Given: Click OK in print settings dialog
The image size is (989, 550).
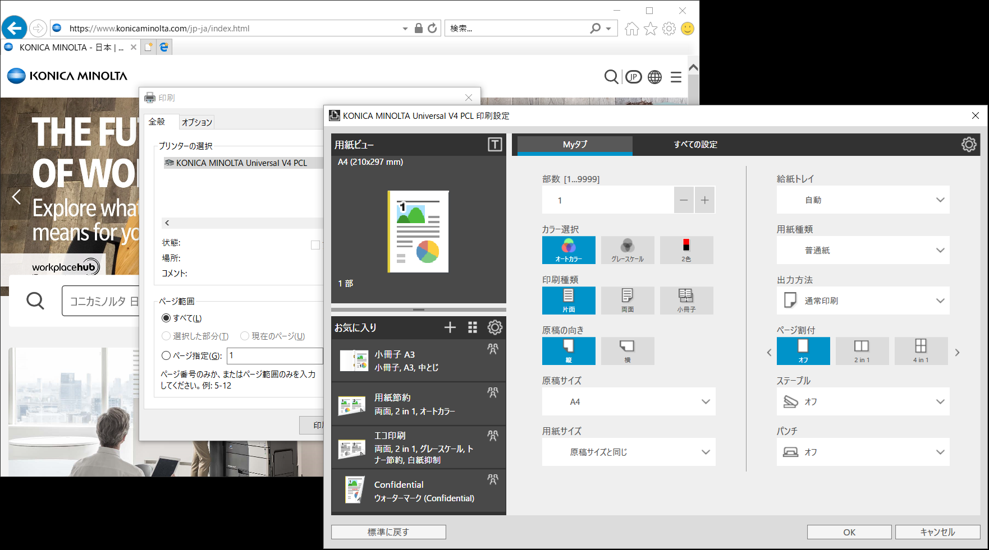Looking at the screenshot, I should (849, 532).
